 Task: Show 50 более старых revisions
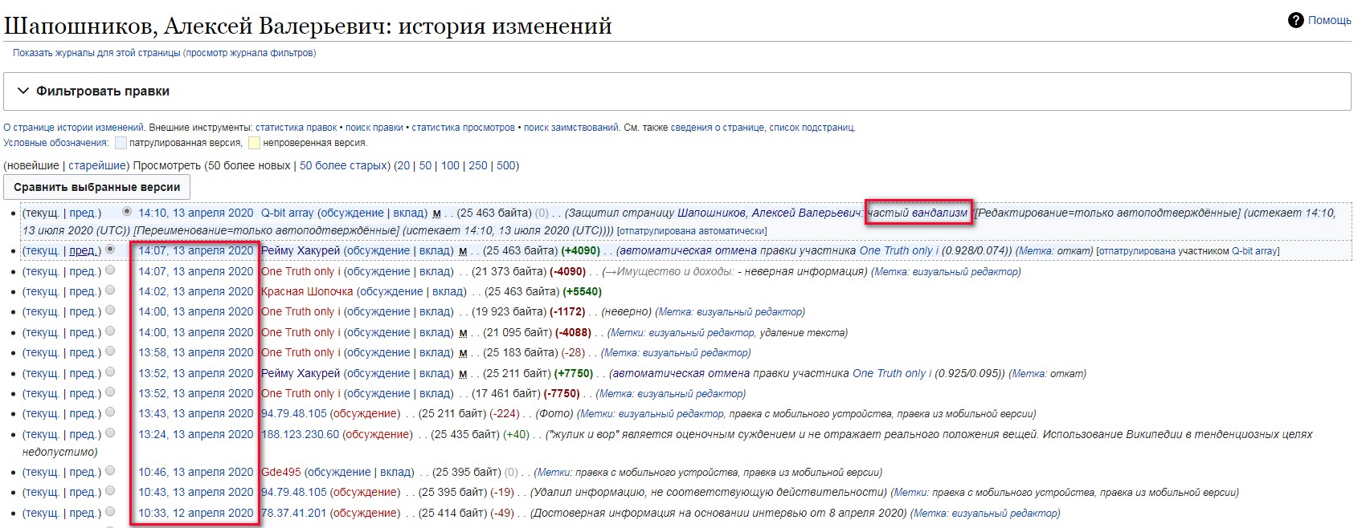pyautogui.click(x=343, y=165)
